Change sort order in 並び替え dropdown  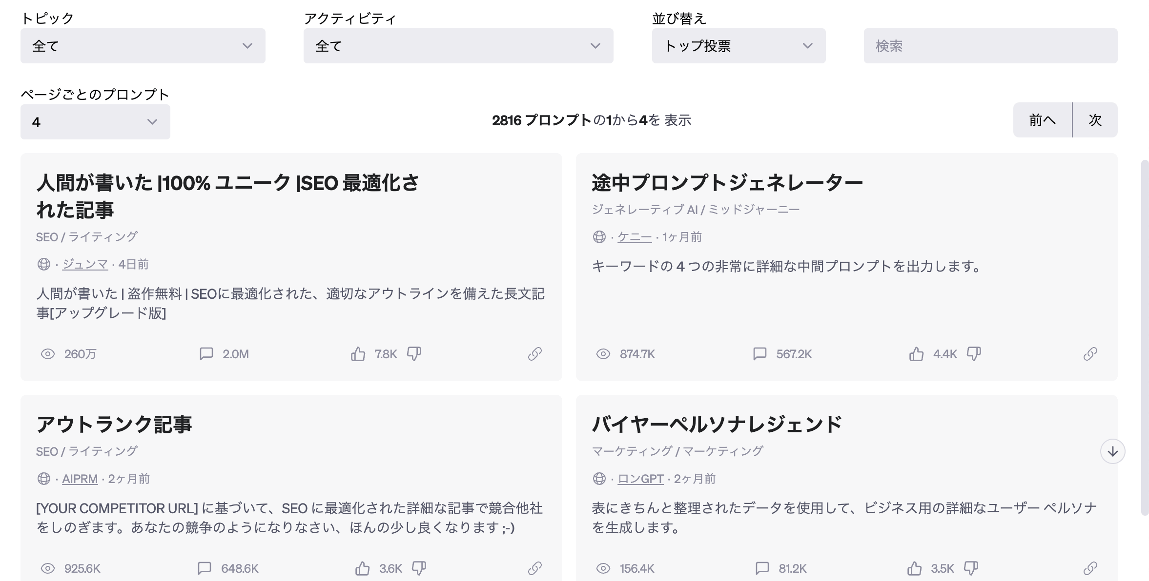[x=738, y=46]
